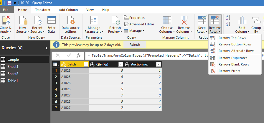This screenshot has height=123, width=264.
Task: Switch to the View tab
Action: tap(90, 10)
